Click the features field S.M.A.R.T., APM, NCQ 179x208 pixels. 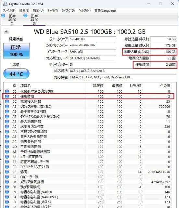pos(122,77)
